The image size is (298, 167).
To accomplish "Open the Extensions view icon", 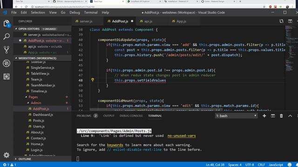I will coord(7,77).
